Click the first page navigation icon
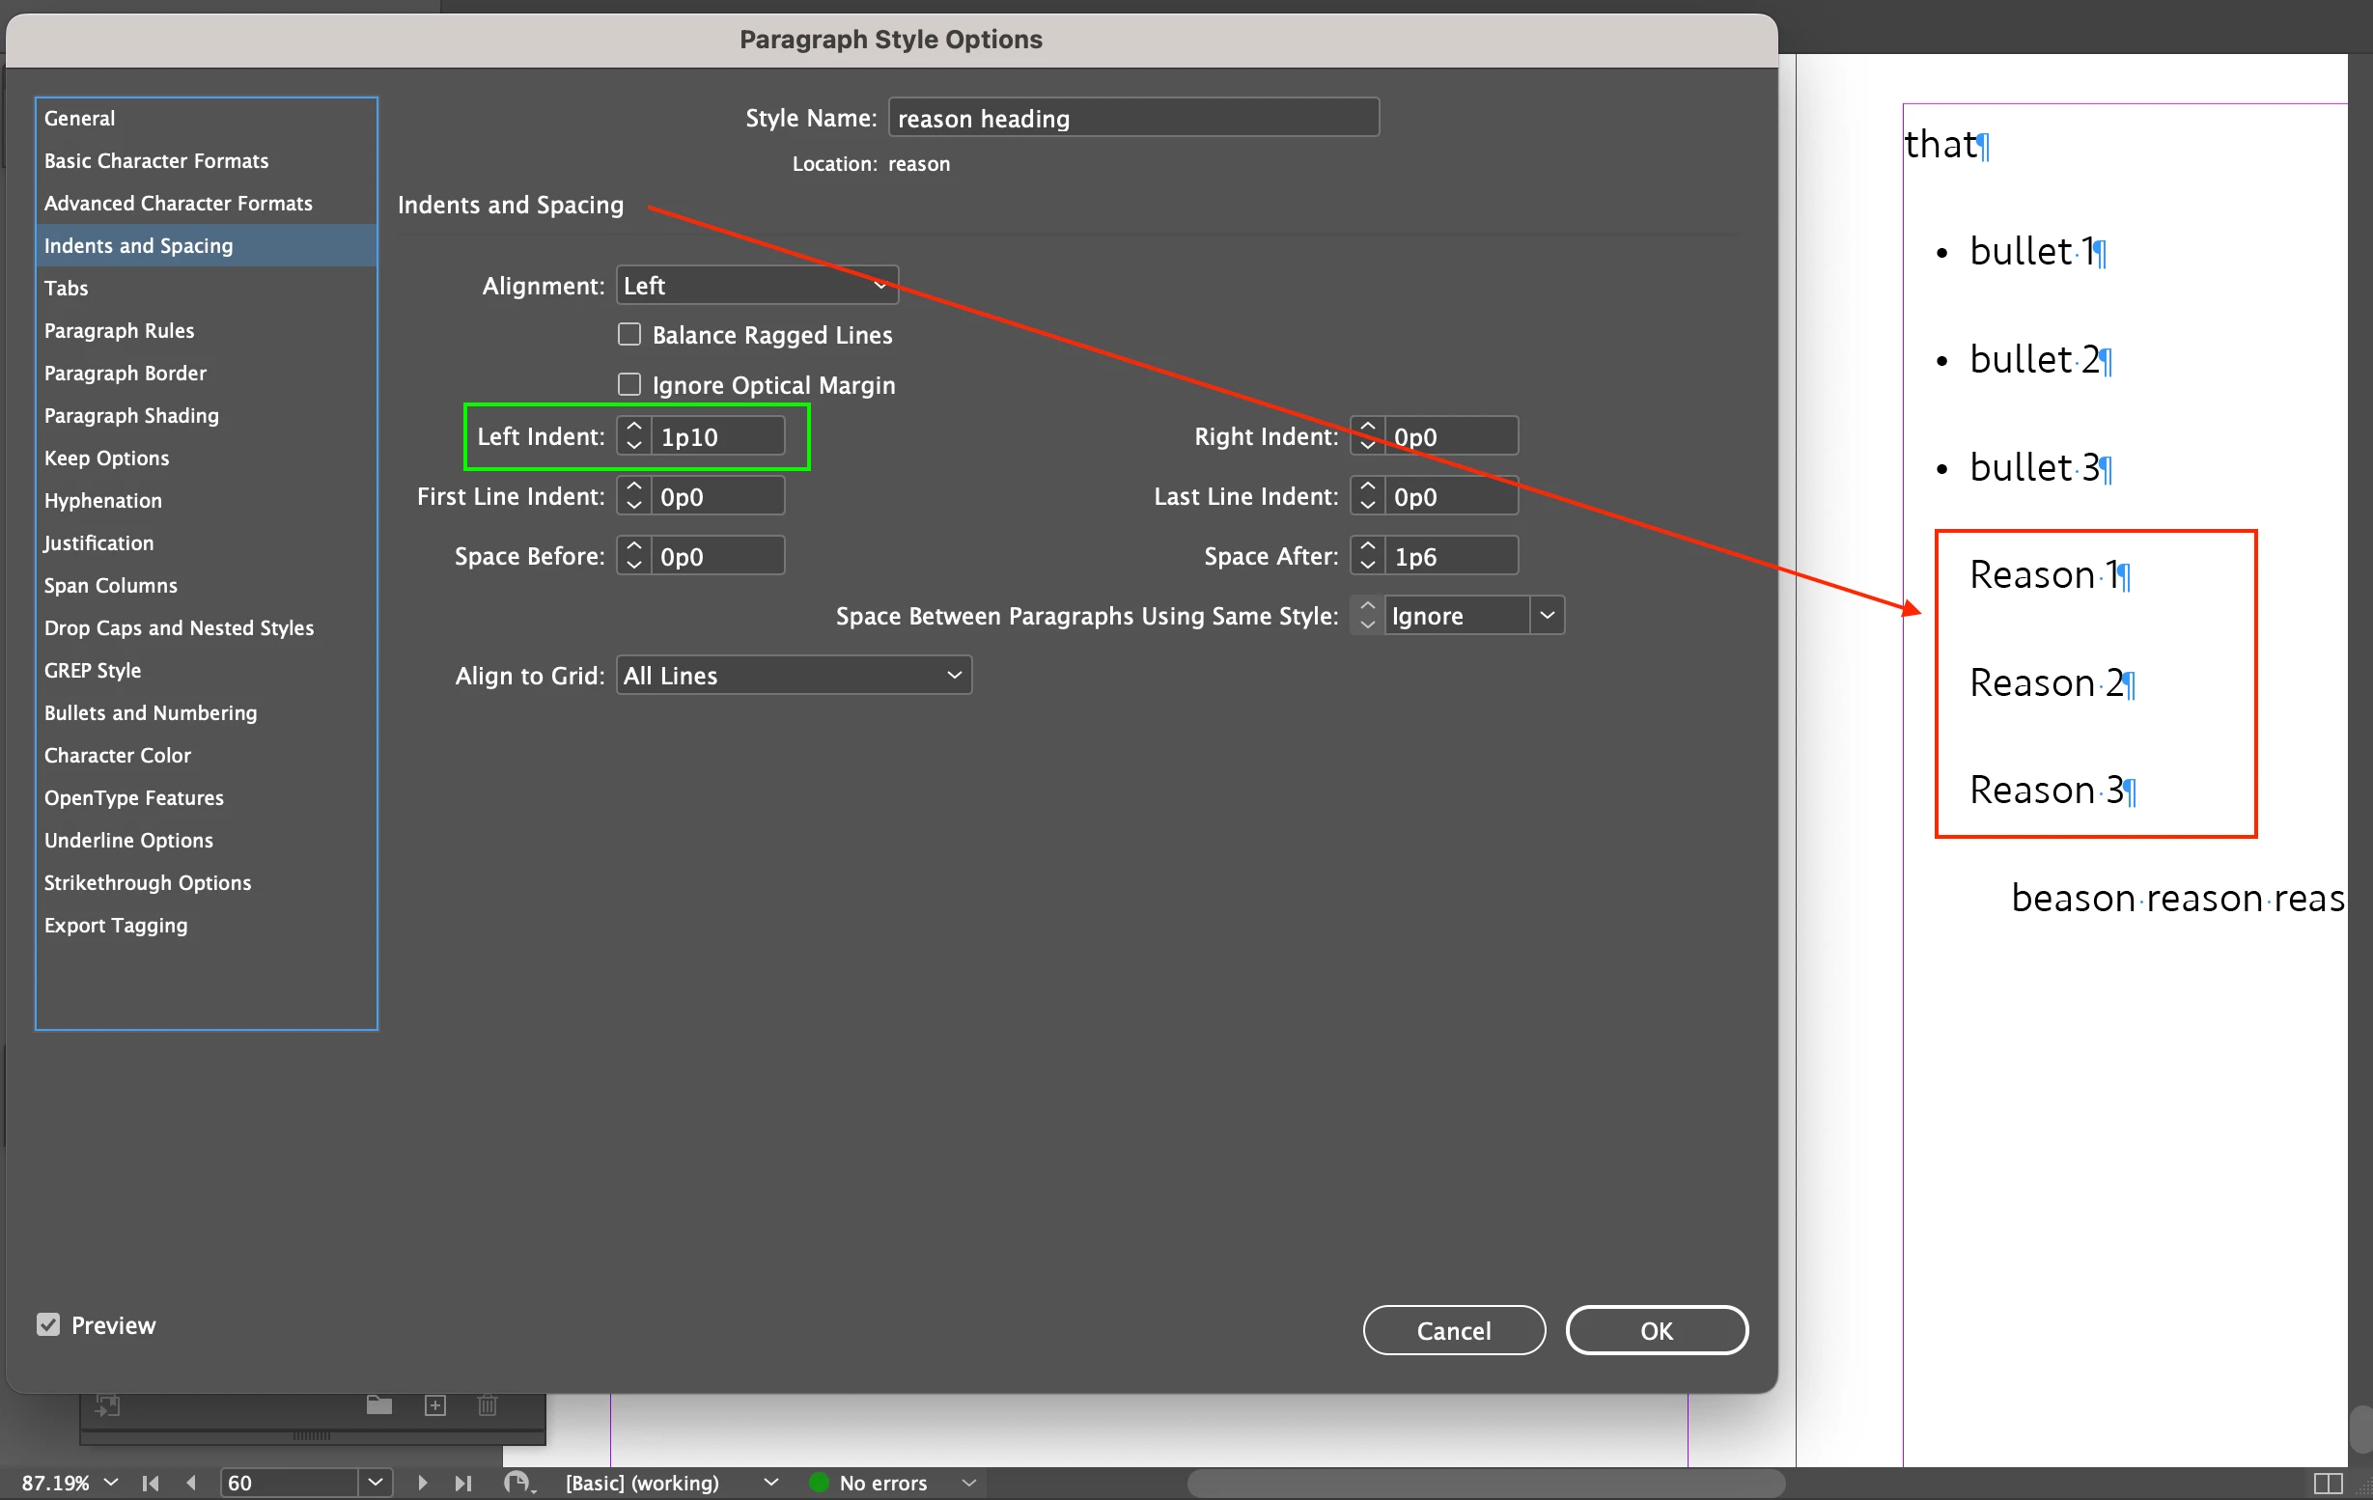Viewport: 2373px width, 1500px height. (x=151, y=1483)
